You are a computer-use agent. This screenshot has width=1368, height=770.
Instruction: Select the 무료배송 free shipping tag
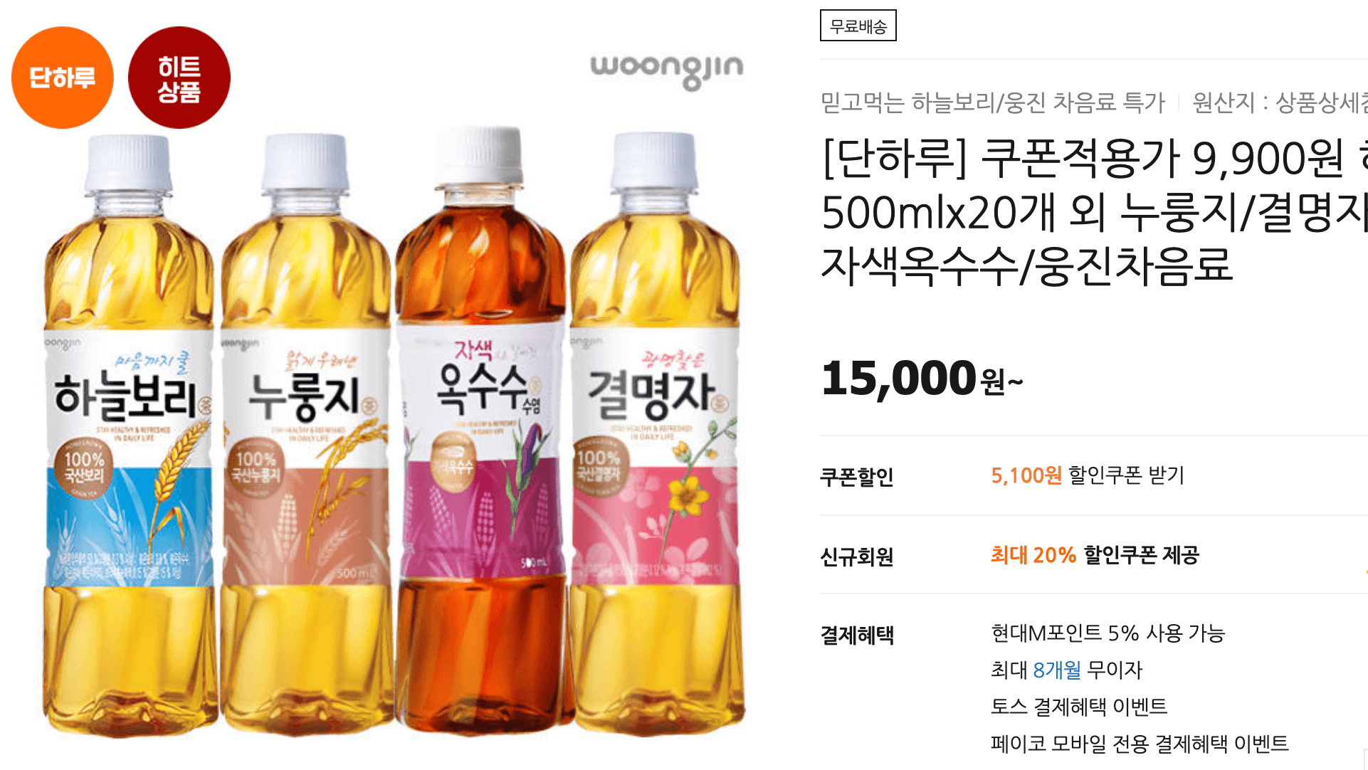point(858,26)
